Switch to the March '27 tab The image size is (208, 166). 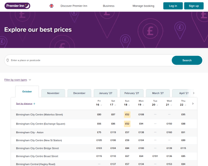(x=158, y=93)
